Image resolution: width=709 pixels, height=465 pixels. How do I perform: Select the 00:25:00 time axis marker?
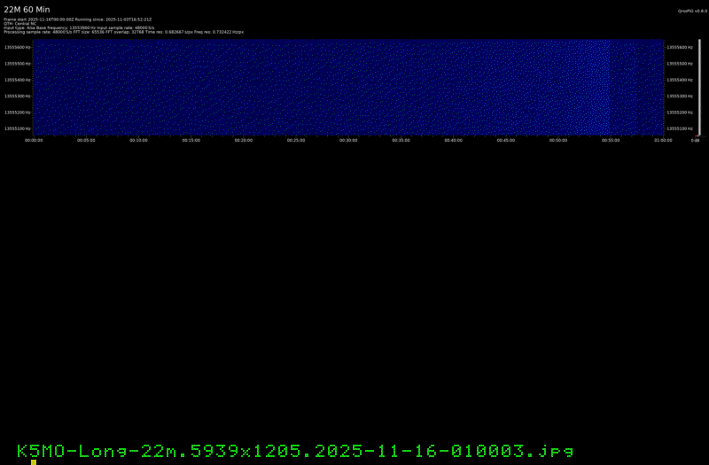click(x=296, y=140)
